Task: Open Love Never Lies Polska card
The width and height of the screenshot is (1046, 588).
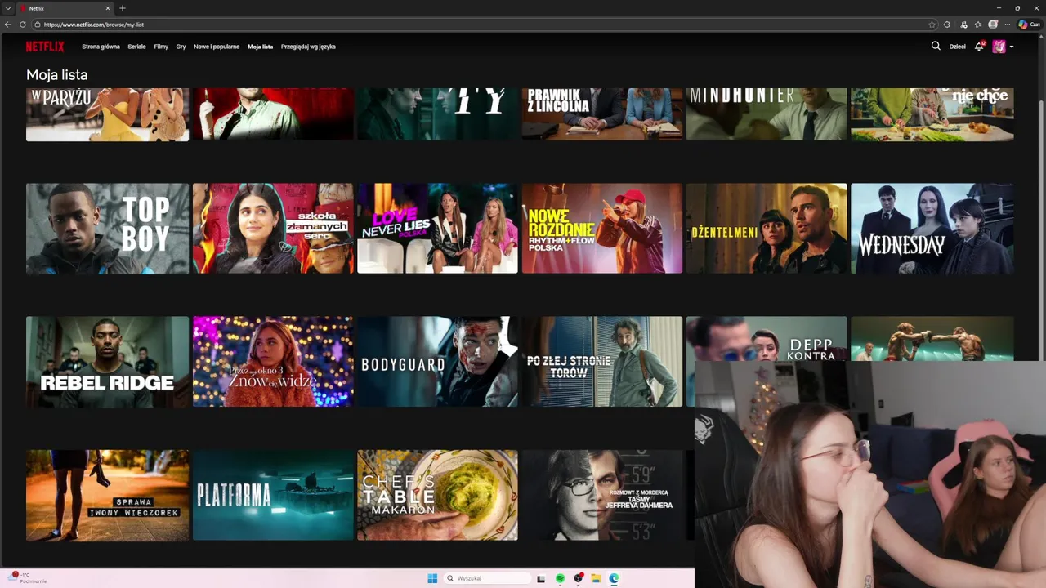Action: click(437, 228)
